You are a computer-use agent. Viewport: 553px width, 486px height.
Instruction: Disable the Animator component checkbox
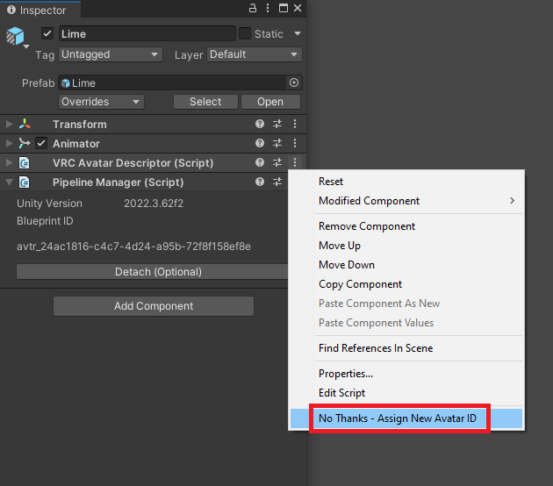pos(40,144)
